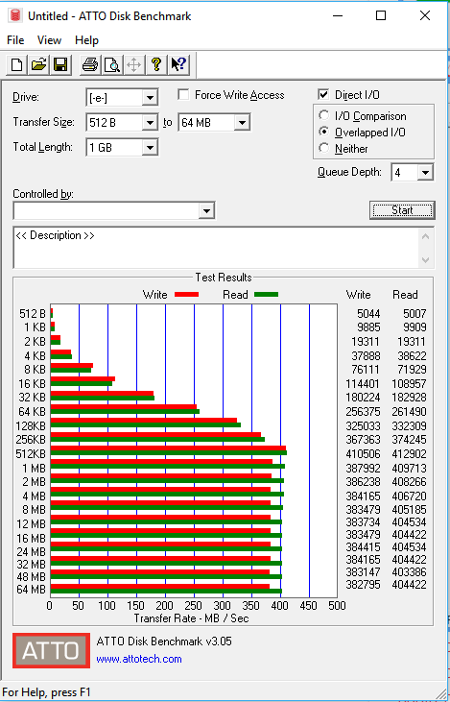Click the ATTO logo image
Viewport: 450px width, 702px height.
51,650
